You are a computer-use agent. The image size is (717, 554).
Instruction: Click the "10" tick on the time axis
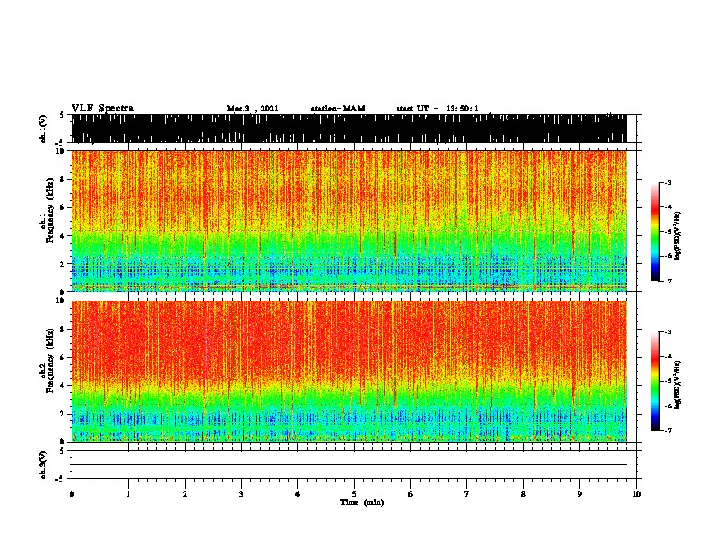point(636,494)
